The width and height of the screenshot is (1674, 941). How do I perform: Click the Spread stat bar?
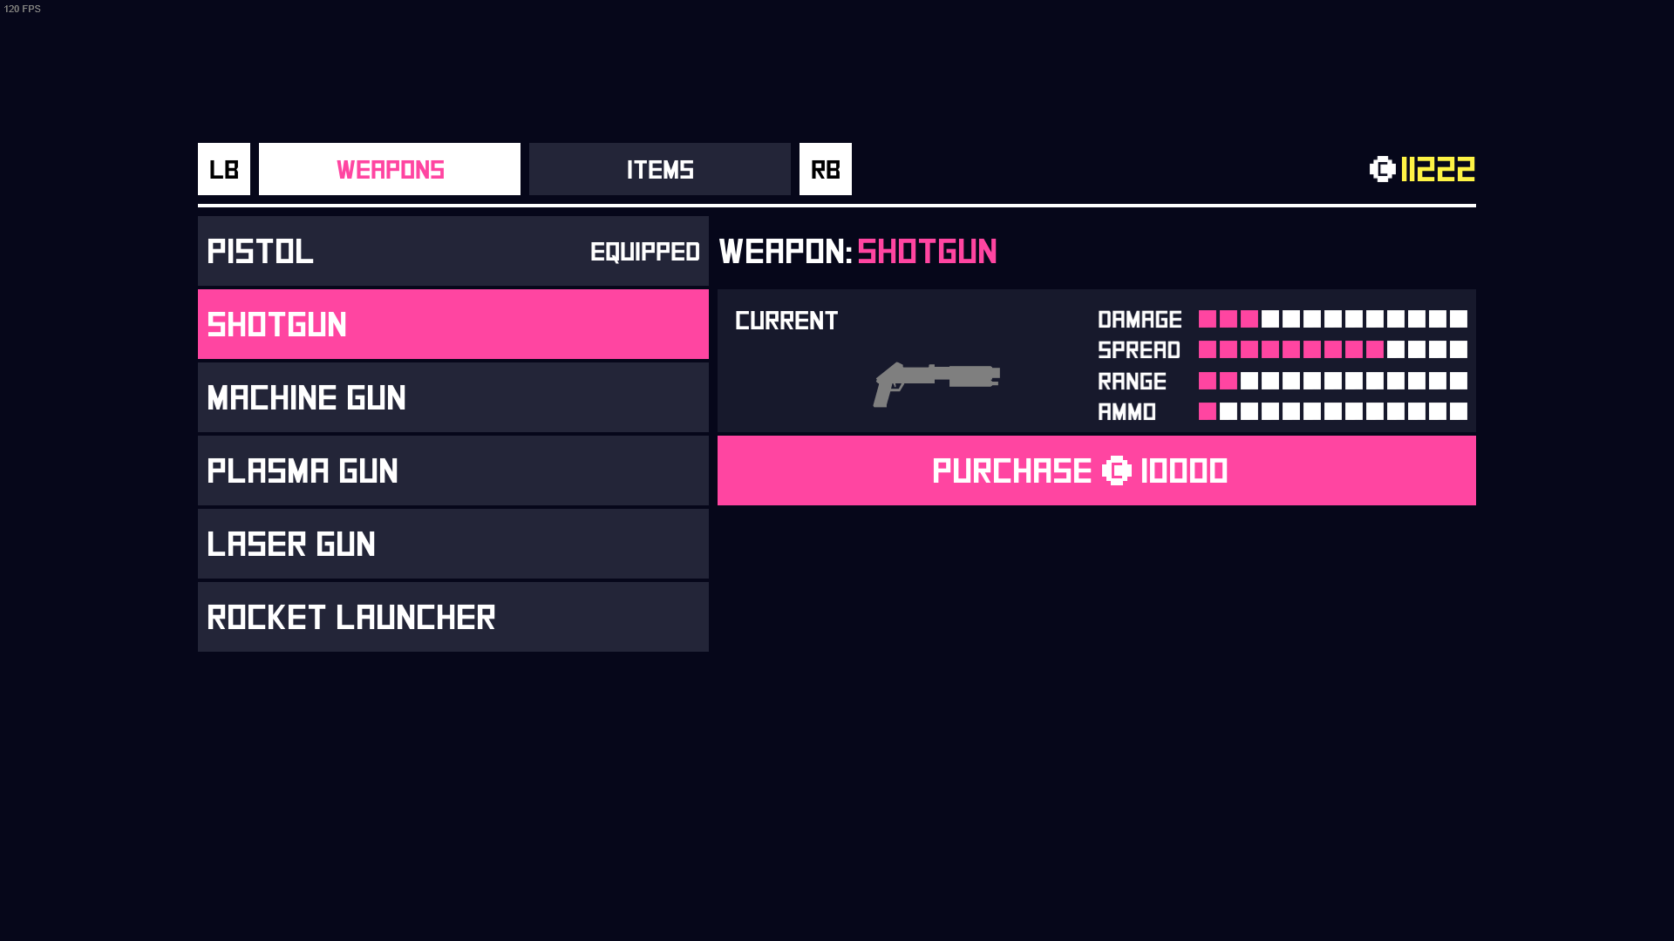(1332, 350)
